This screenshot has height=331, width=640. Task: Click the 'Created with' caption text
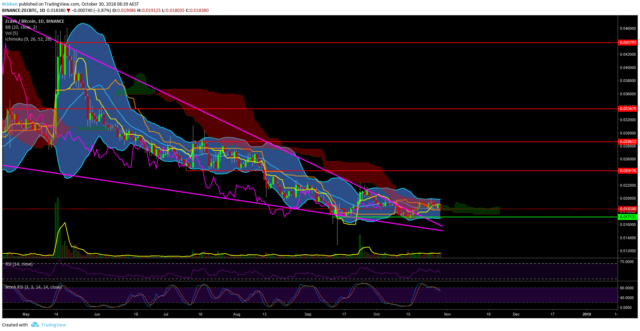(15, 325)
